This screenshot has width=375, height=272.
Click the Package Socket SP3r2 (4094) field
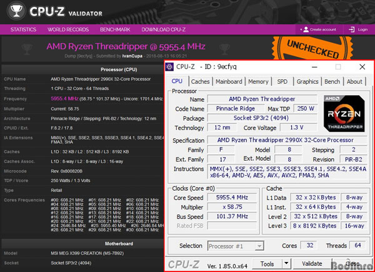pos(262,118)
